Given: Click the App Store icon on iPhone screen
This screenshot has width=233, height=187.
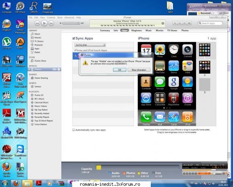Looking at the screenshot, I should pyautogui.click(x=146, y=98).
